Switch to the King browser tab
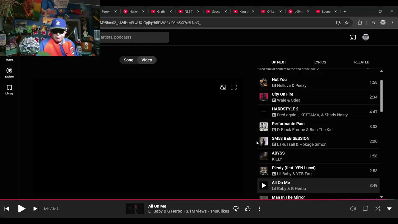398x224 pixels. point(244,12)
